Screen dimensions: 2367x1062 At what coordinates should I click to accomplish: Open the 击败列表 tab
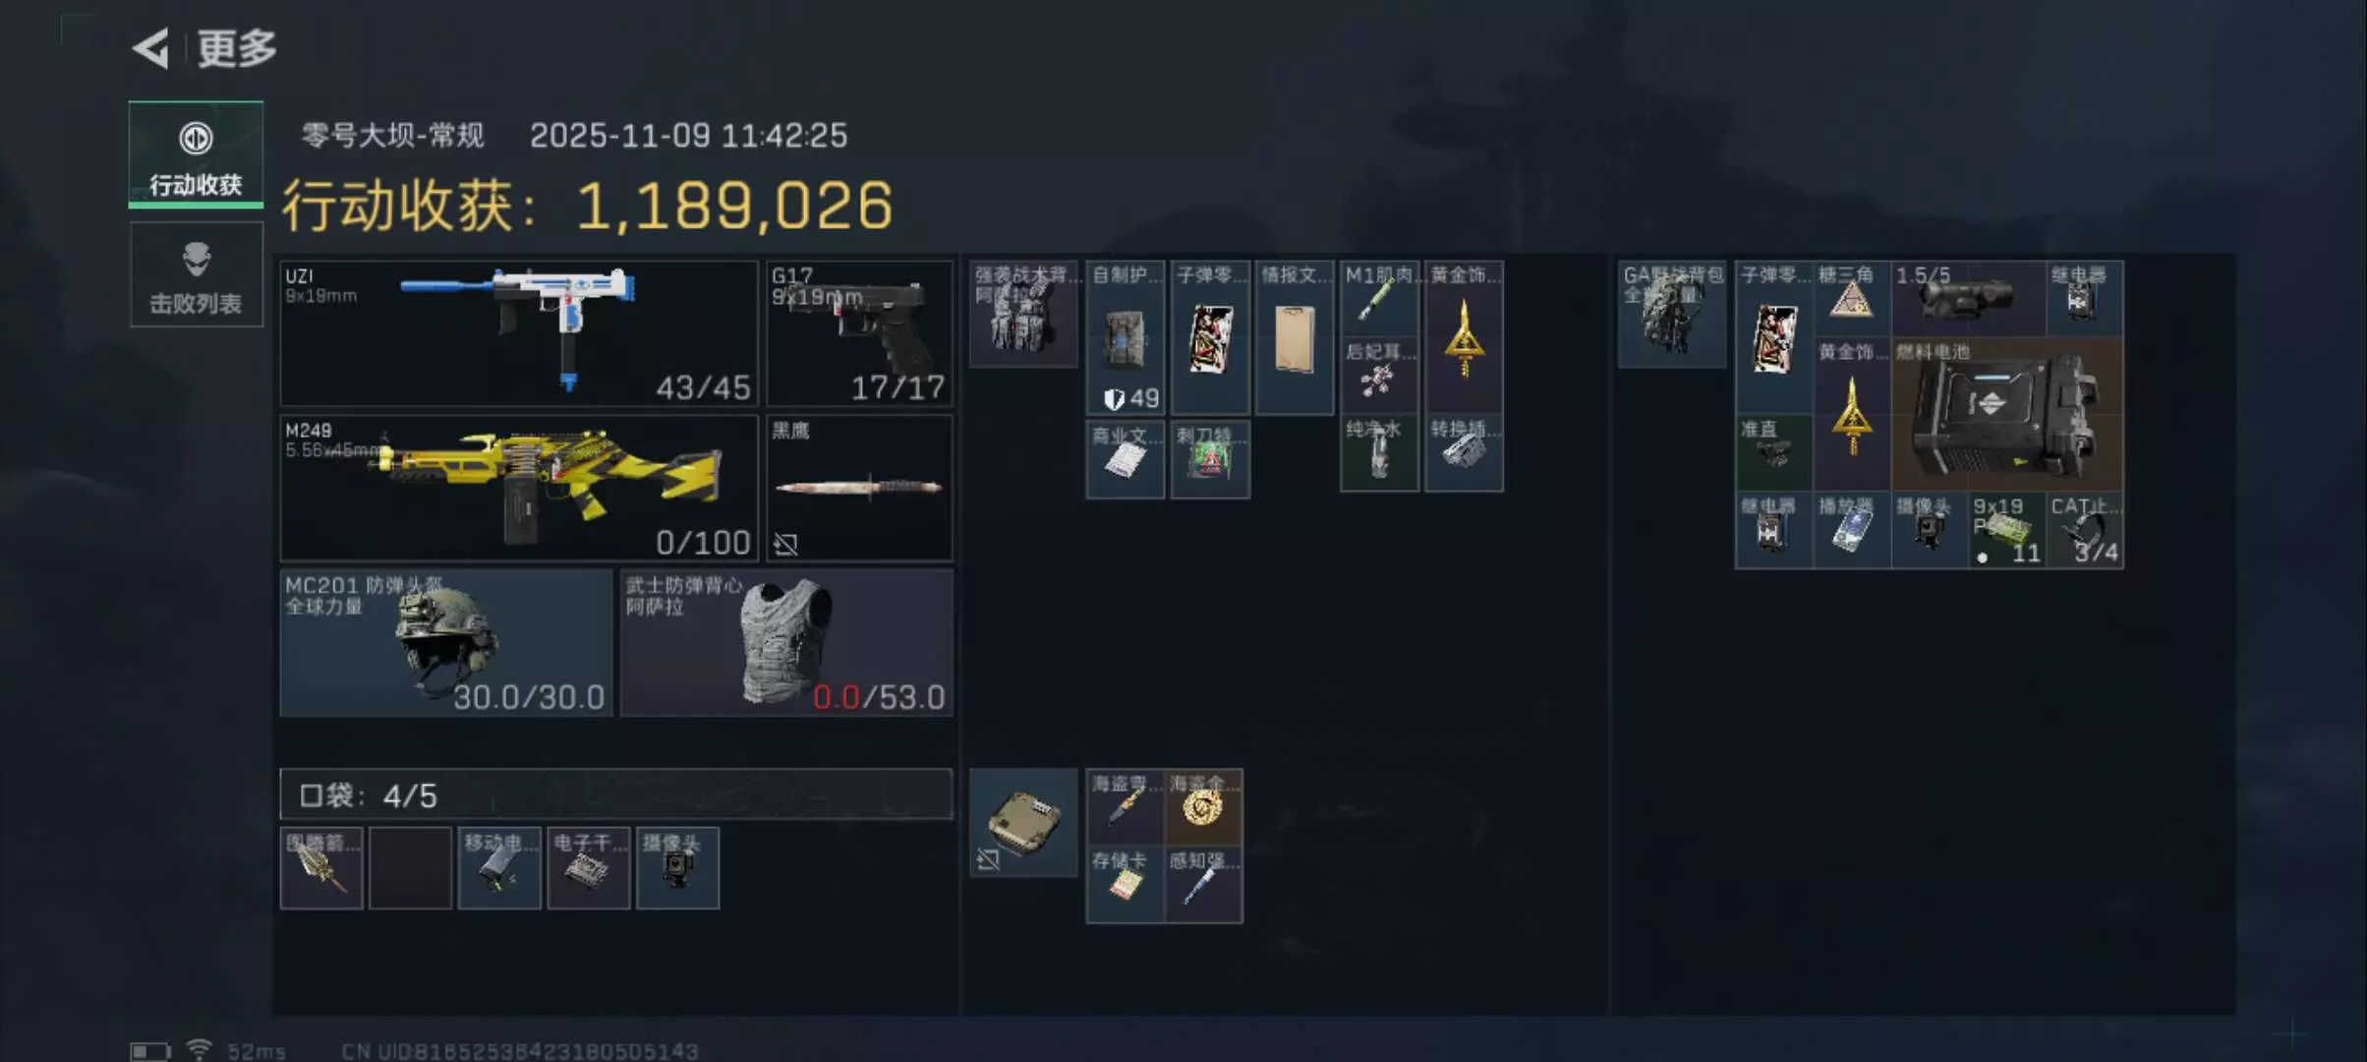click(197, 274)
